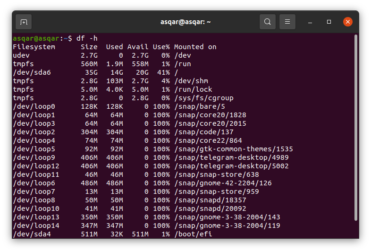Click the '/dev/loop10' filesystem entry

36,209
